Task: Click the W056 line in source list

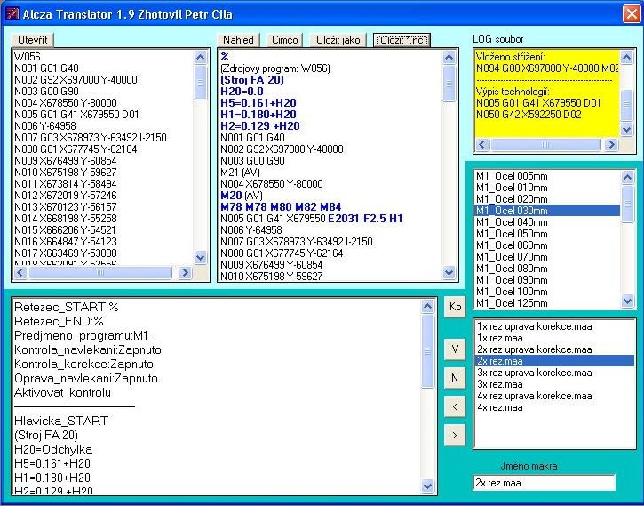Action: (x=28, y=57)
